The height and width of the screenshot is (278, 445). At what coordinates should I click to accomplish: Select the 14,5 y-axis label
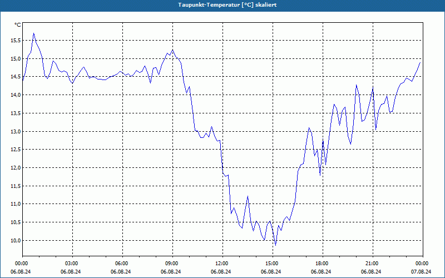click(16, 77)
